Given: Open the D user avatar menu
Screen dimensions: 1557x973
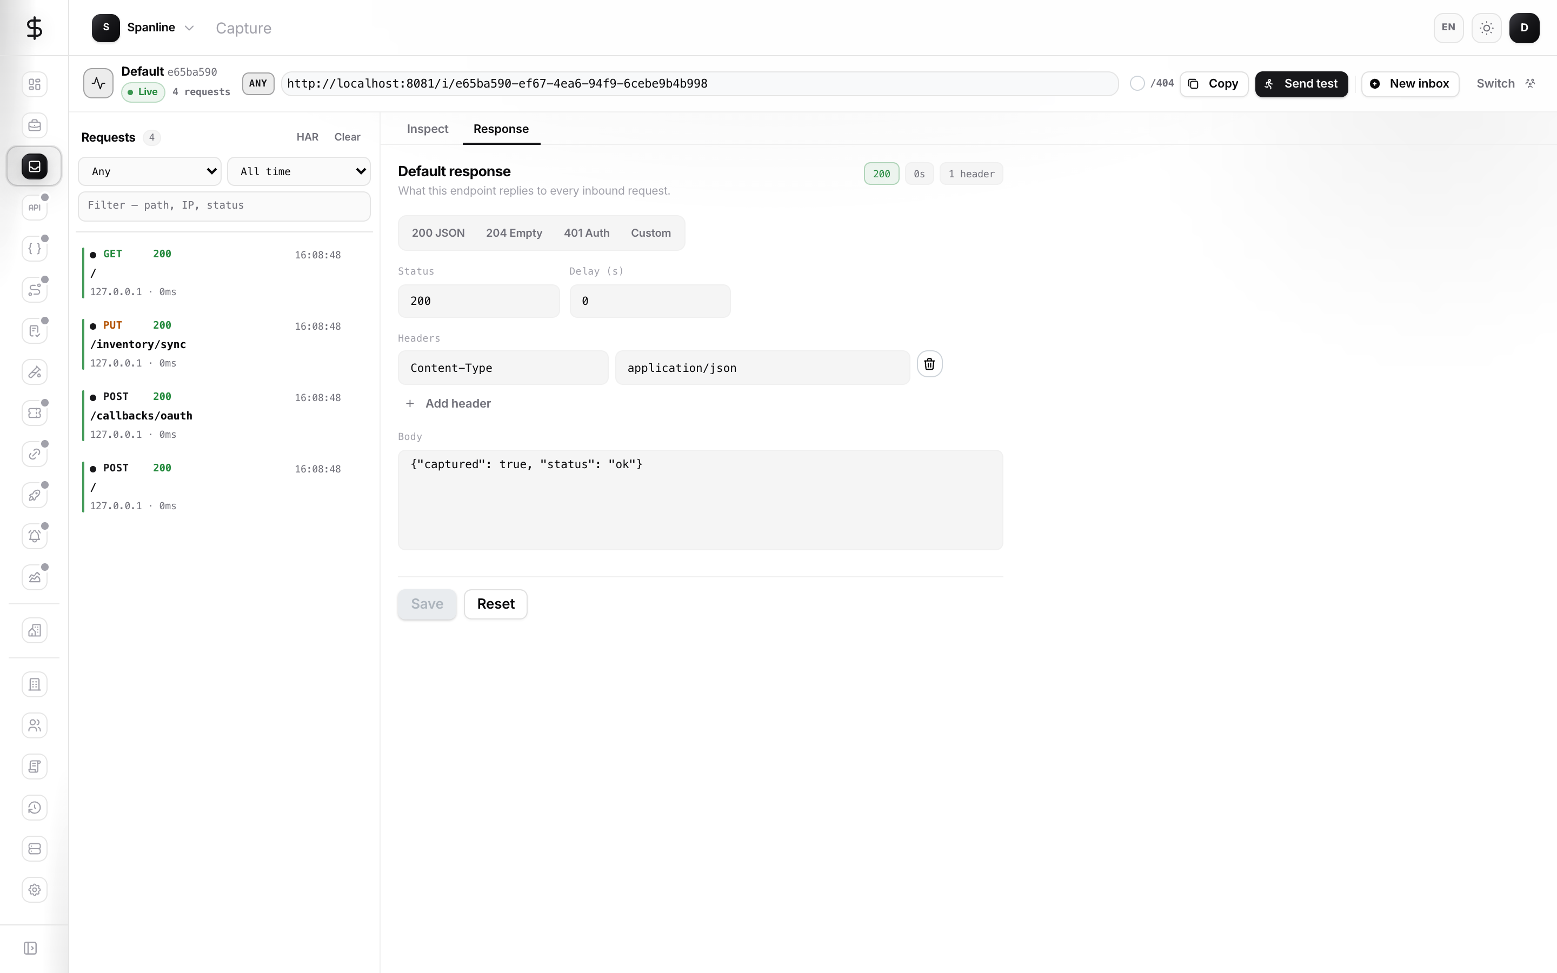Looking at the screenshot, I should (1524, 28).
